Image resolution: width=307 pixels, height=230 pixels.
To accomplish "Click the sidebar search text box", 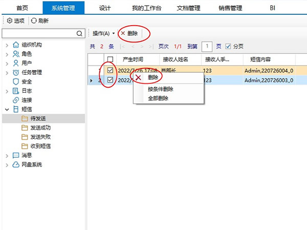I will click(x=39, y=34).
